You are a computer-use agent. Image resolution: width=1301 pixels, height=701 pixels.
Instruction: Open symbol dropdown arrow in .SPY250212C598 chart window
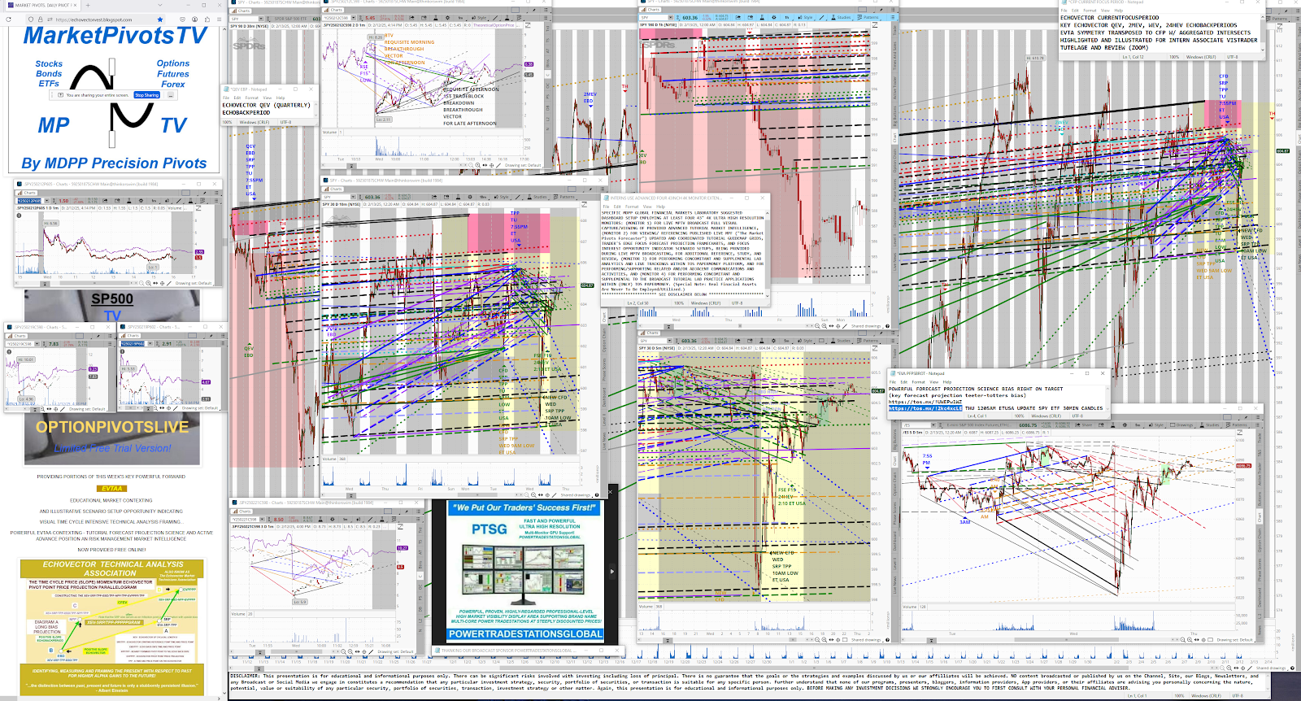point(354,18)
